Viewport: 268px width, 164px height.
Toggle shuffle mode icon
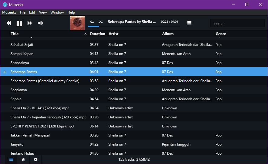tap(101, 22)
